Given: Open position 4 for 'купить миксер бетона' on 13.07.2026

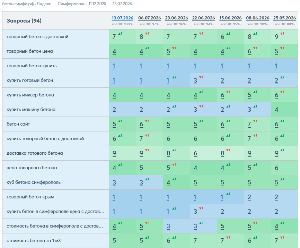Looking at the screenshot, I should [x=114, y=95].
